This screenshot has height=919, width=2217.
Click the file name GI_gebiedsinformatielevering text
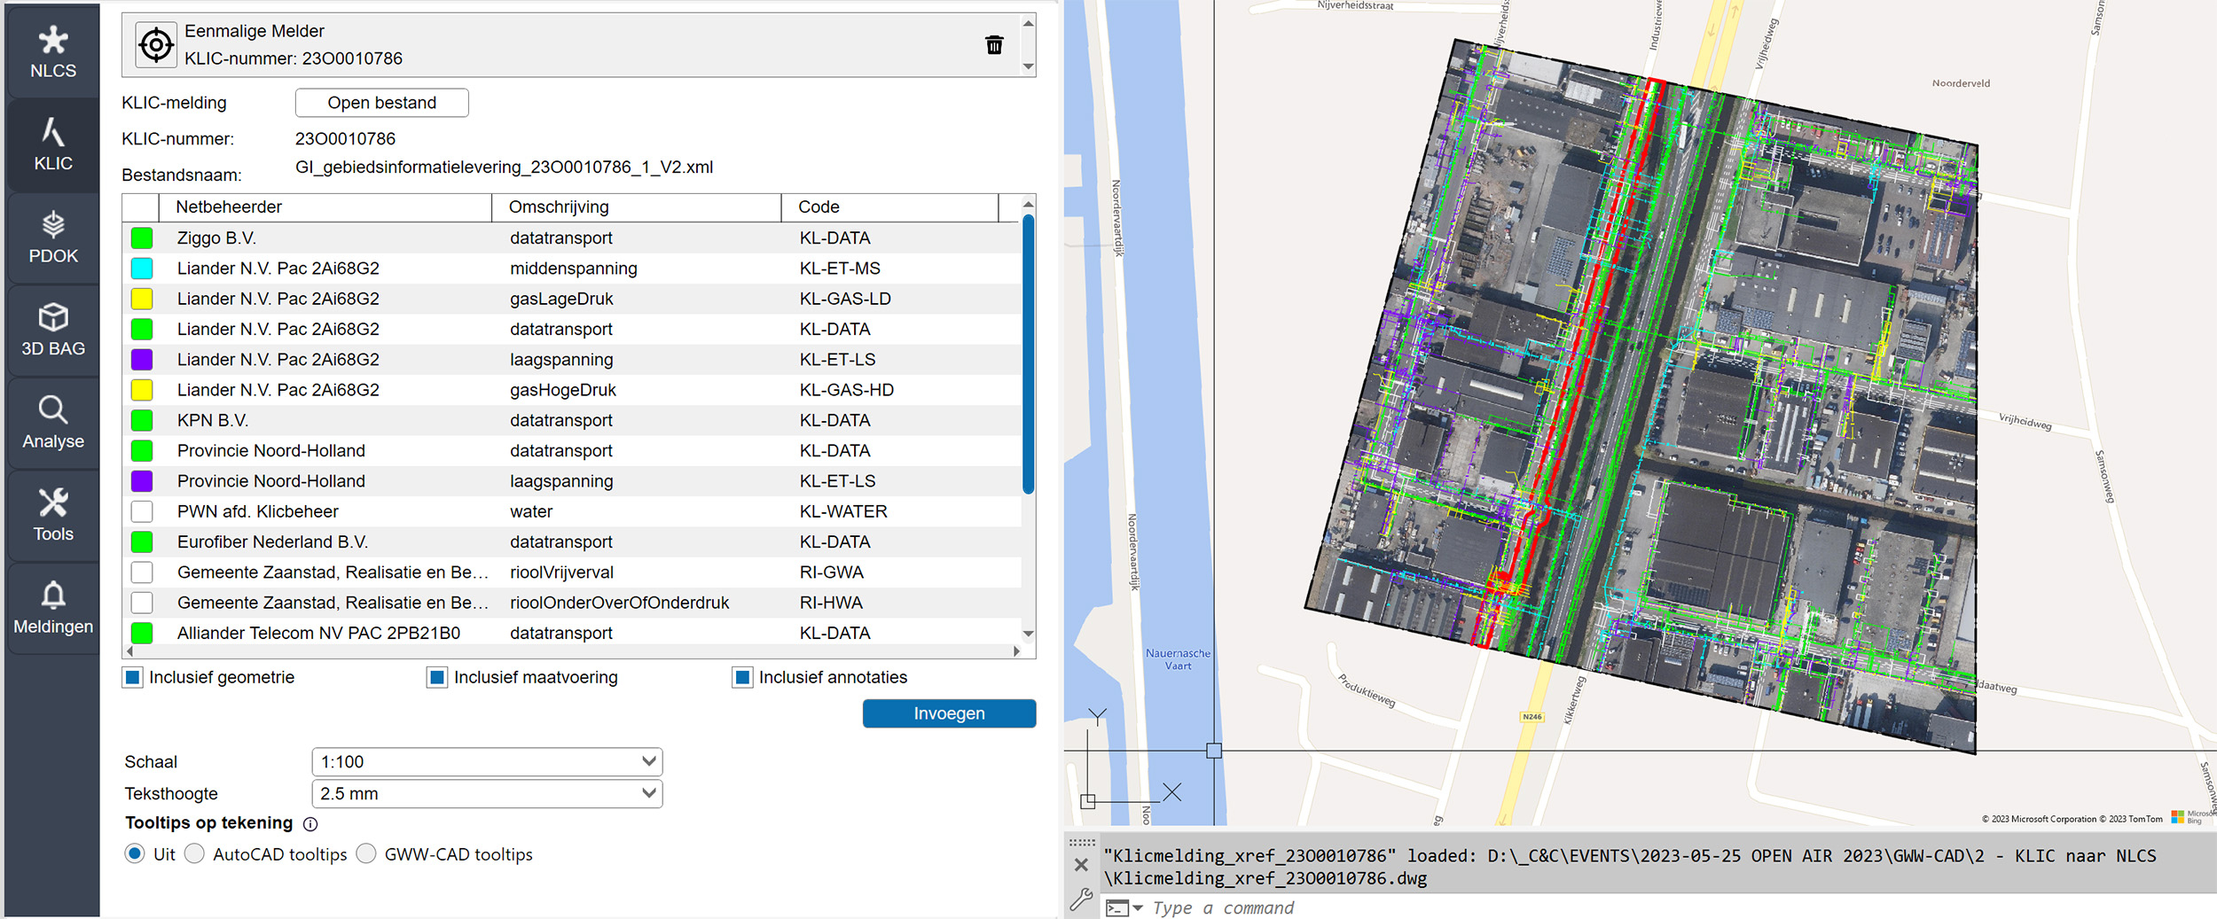coord(504,167)
